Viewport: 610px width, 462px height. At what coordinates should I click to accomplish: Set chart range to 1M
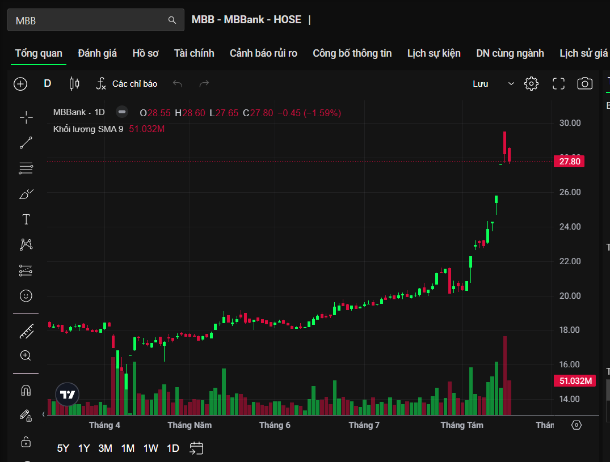click(x=128, y=448)
